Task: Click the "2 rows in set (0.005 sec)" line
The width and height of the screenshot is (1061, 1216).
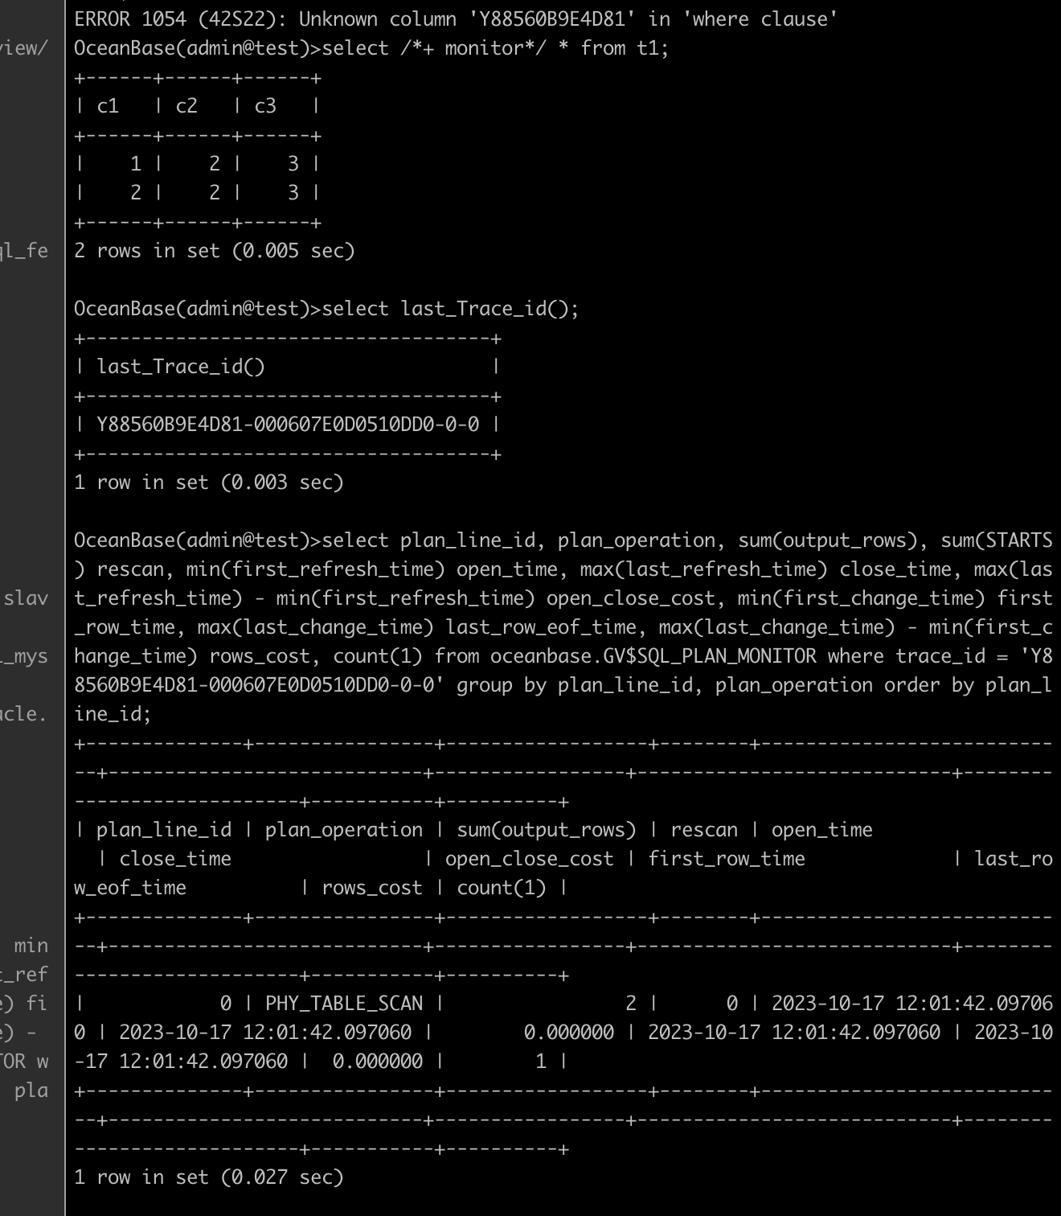Action: tap(215, 251)
